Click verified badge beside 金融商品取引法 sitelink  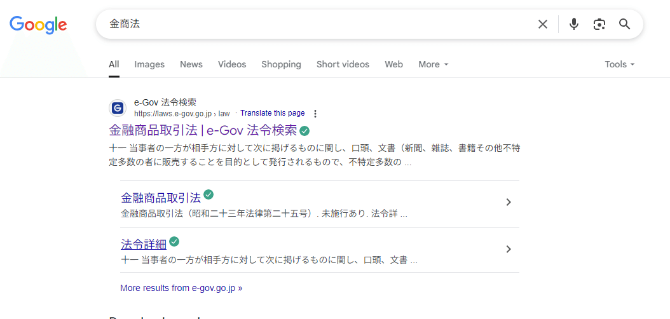(x=209, y=194)
